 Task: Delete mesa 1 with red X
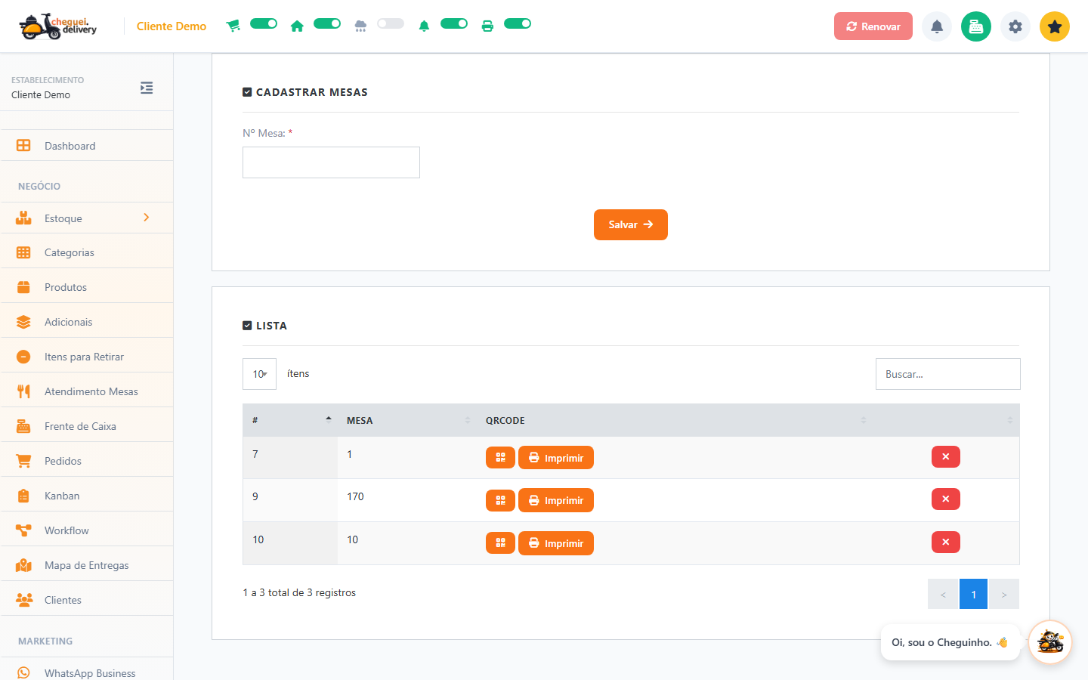pyautogui.click(x=945, y=457)
